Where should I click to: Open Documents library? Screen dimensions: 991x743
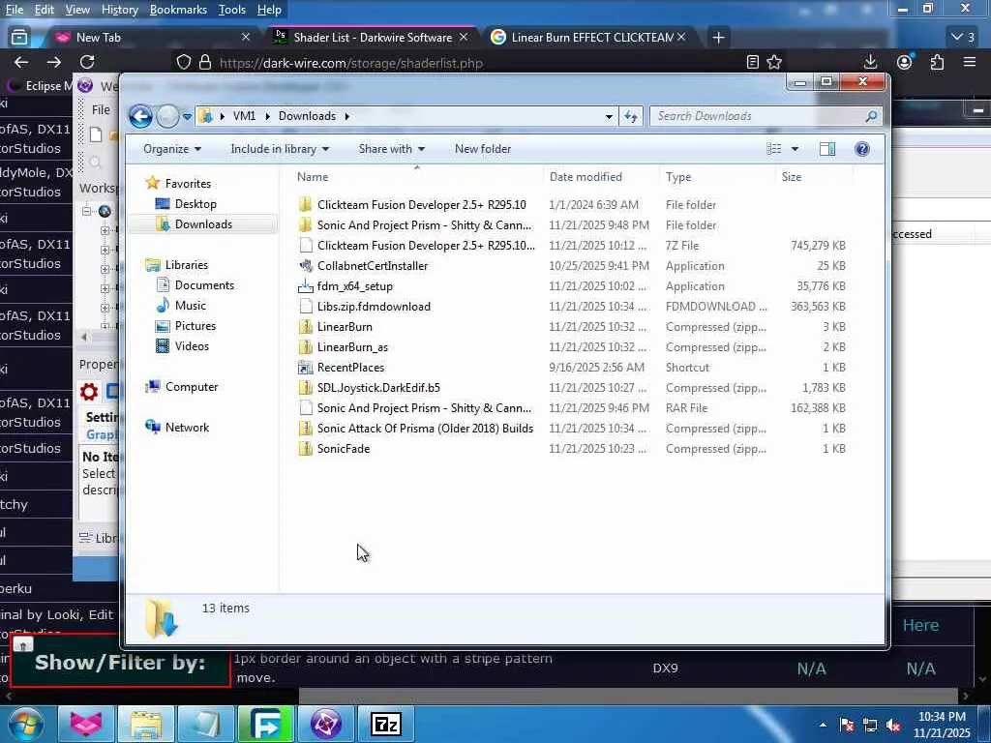coord(204,285)
